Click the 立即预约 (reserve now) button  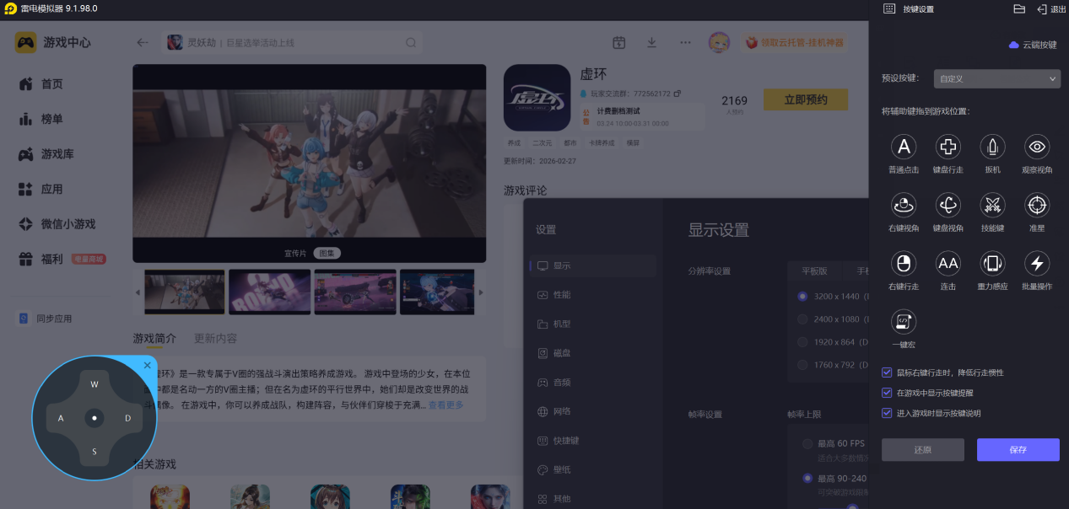pos(806,99)
